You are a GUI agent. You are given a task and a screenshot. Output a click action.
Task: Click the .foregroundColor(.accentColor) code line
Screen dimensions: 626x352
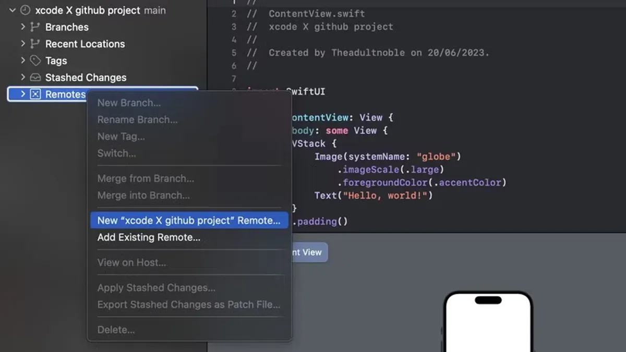click(422, 183)
